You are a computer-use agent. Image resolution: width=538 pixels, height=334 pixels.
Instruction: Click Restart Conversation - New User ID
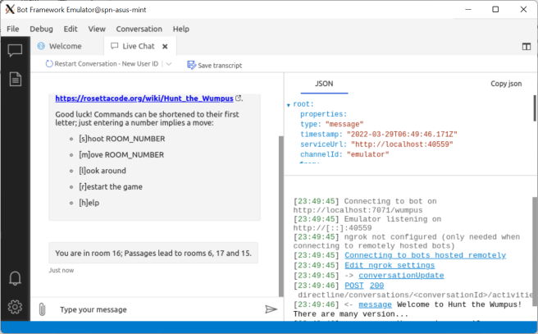106,64
